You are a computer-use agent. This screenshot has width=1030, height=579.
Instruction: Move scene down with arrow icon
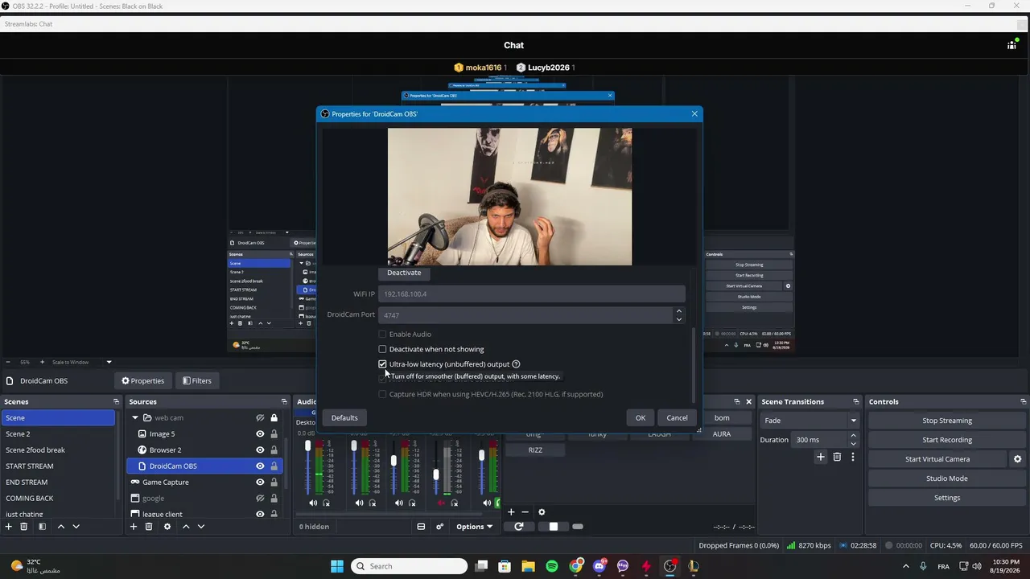pos(76,527)
